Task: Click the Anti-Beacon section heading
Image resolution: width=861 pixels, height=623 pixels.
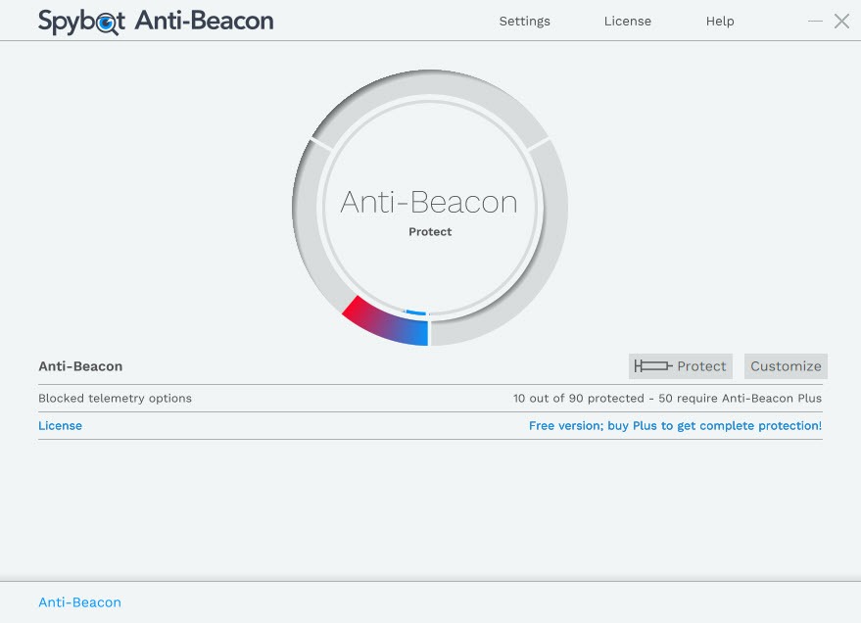Action: pos(80,366)
